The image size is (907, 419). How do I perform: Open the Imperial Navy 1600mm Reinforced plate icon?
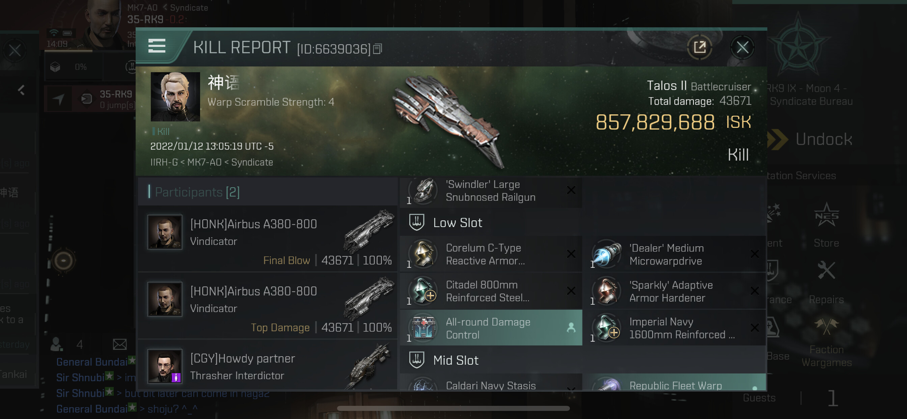pos(607,328)
